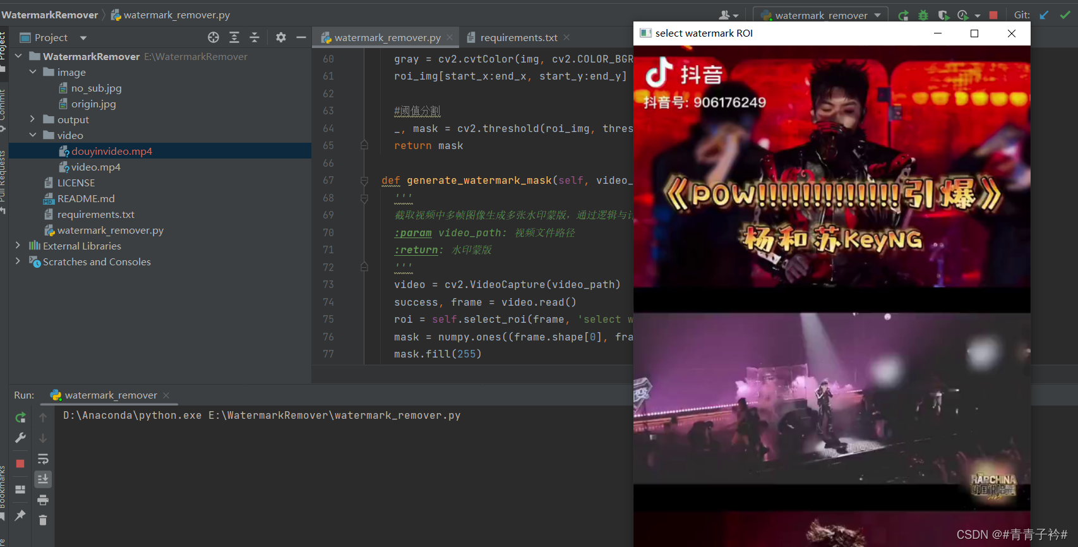Toggle soft-wrap in the Run console
Image resolution: width=1078 pixels, height=547 pixels.
(43, 459)
